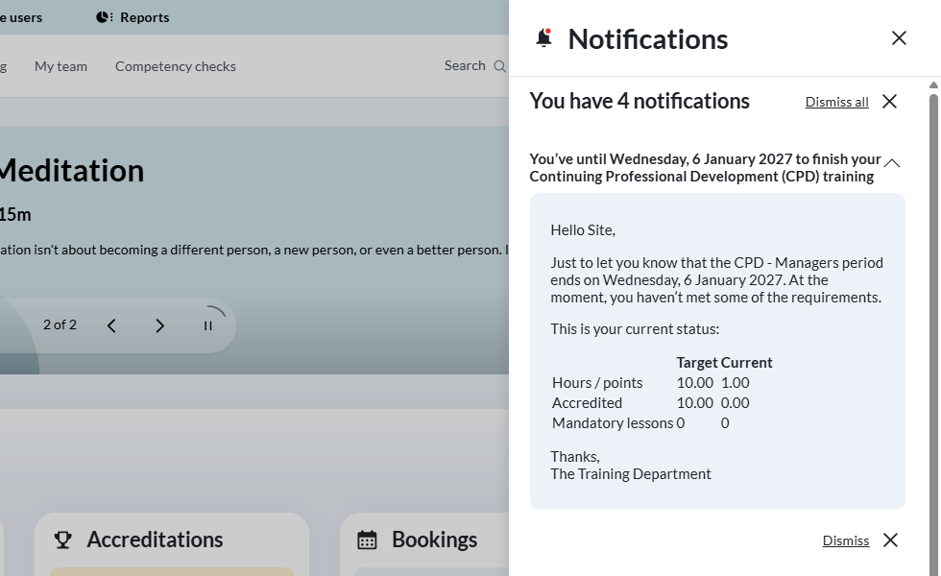Click the Search magnifier icon
This screenshot has width=941, height=576.
tap(499, 66)
